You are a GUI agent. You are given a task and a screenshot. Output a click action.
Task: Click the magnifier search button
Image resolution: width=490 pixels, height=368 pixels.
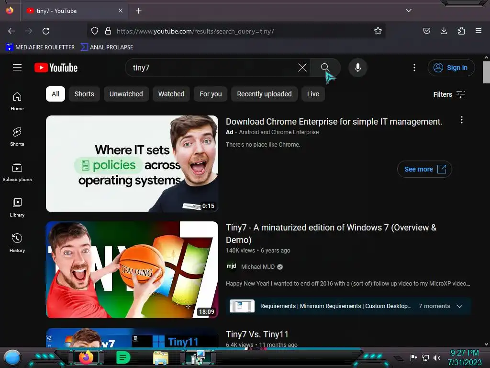[325, 68]
